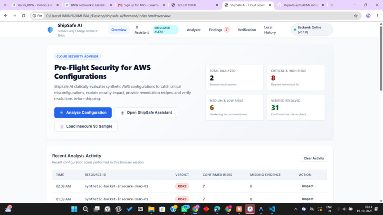
Task: Click RISKS verdict badge for 01:39 AM
Action: tap(182, 199)
